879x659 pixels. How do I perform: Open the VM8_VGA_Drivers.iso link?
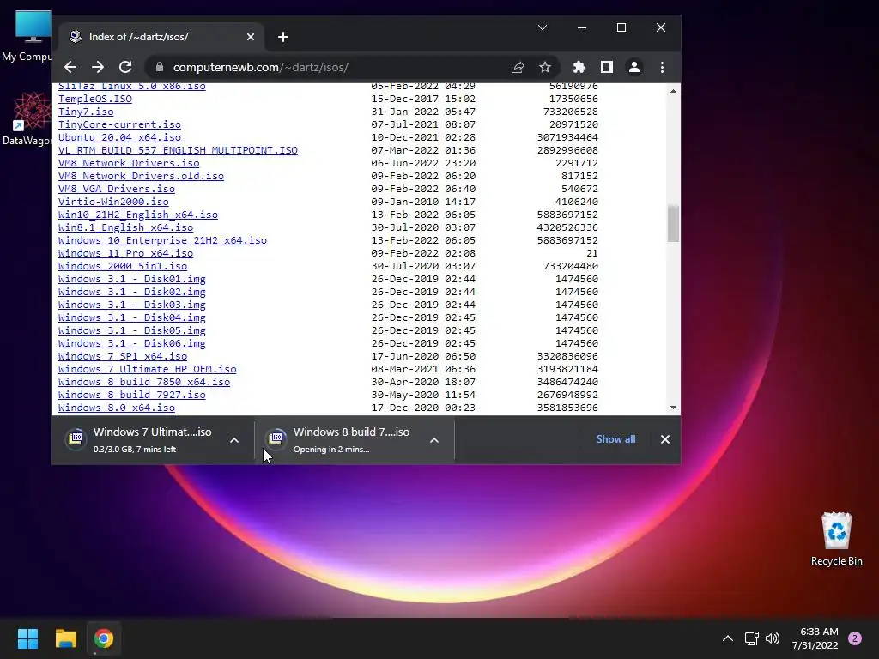[x=117, y=189]
